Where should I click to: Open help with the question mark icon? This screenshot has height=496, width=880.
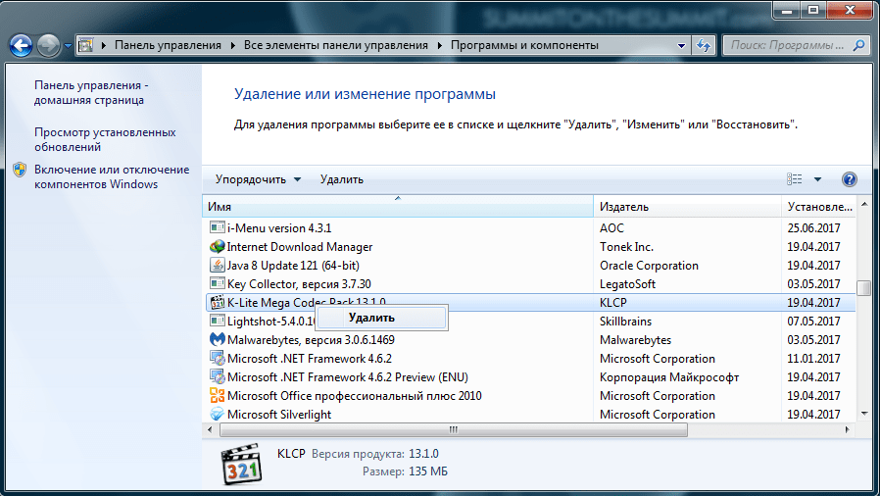coord(850,179)
